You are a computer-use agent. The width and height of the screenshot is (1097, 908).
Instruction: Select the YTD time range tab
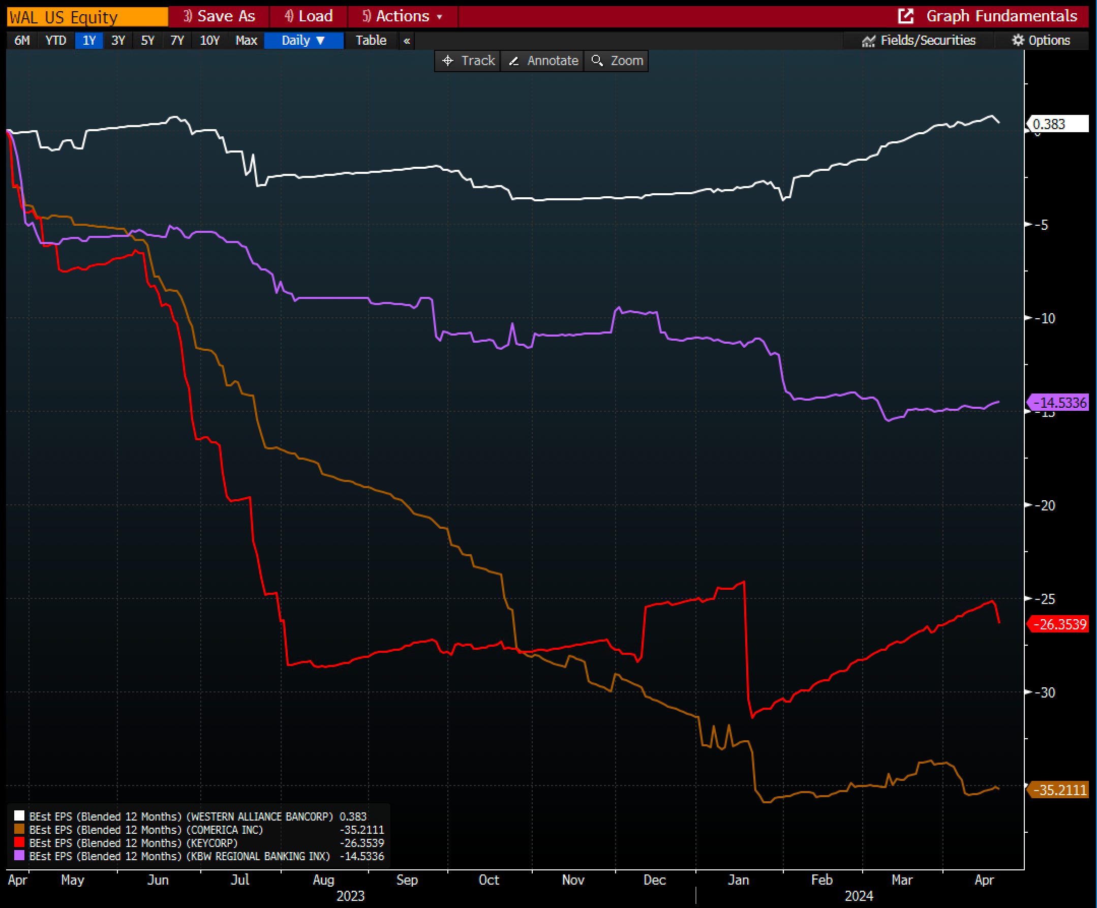coord(56,40)
